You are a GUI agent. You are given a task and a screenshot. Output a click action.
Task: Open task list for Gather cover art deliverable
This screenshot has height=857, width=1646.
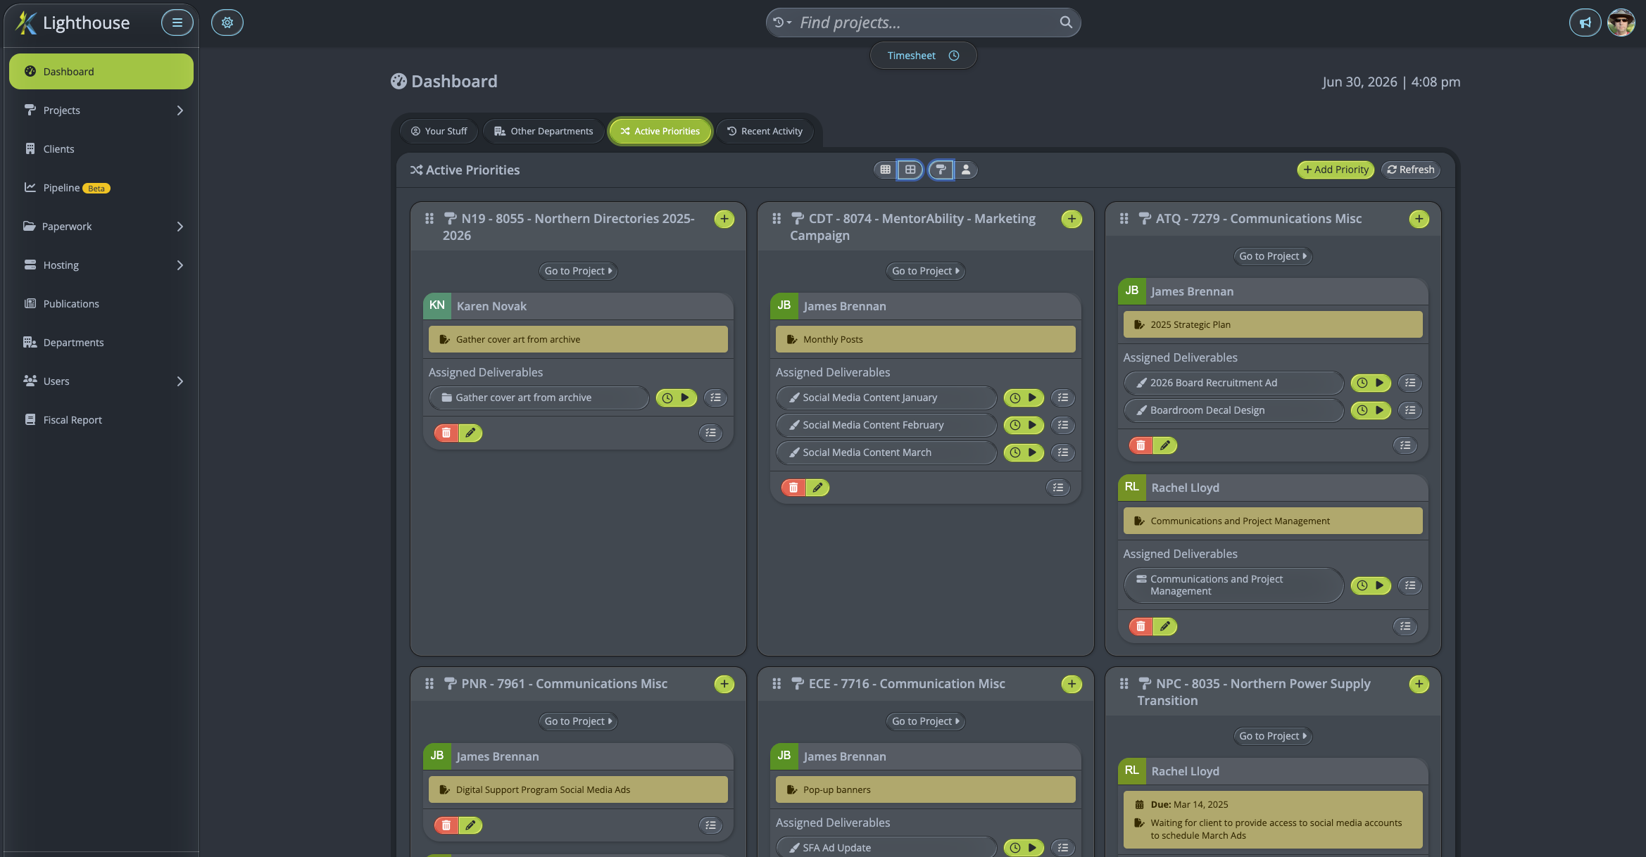715,398
